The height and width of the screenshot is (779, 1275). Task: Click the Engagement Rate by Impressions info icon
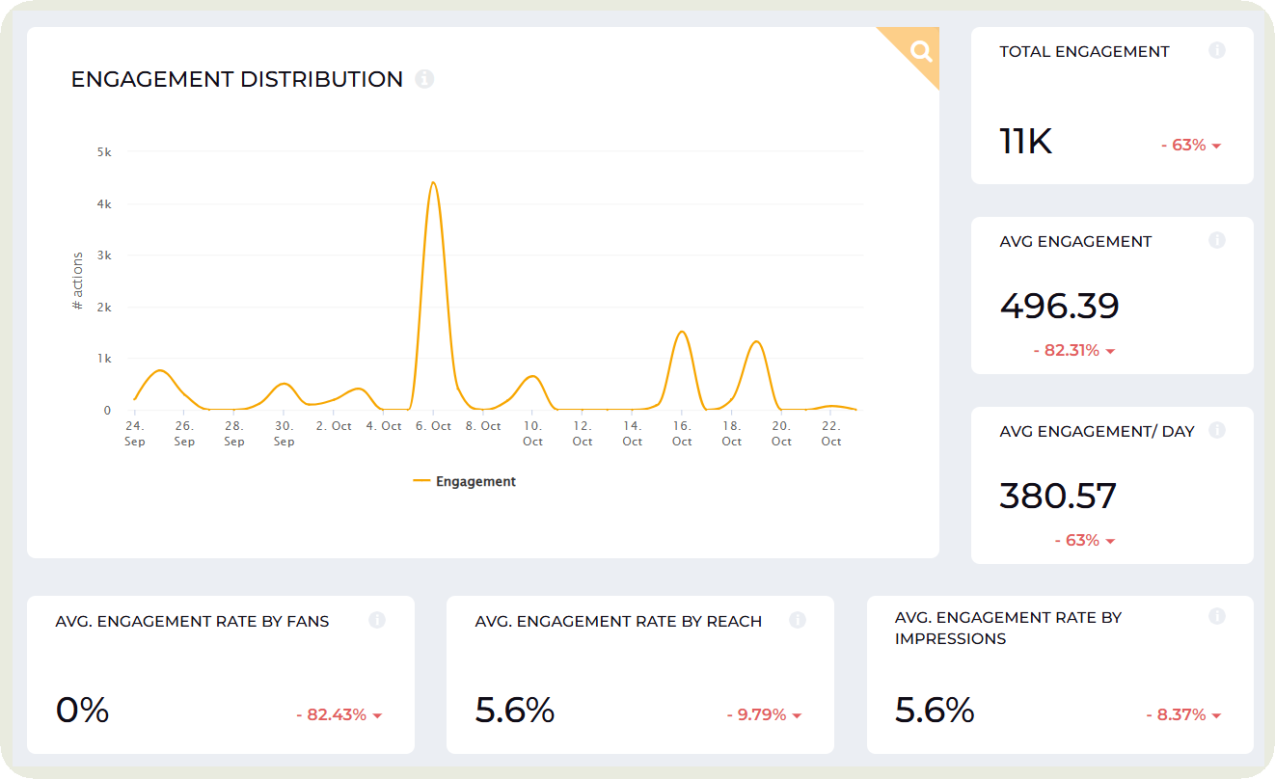point(1217,614)
